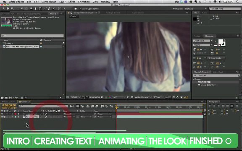
Task: Toggle Auto-keyframe stopwatch in timeline
Action: click(106, 106)
